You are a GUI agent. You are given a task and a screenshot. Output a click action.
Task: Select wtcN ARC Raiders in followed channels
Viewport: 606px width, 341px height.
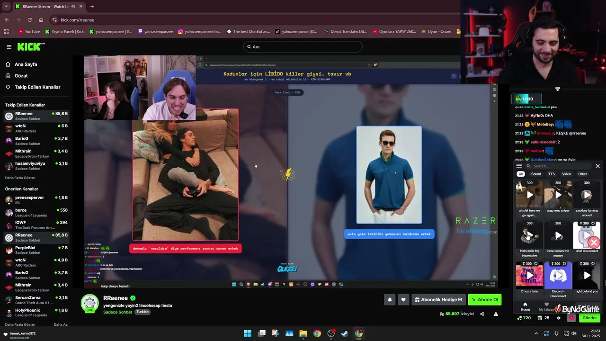tap(36, 128)
